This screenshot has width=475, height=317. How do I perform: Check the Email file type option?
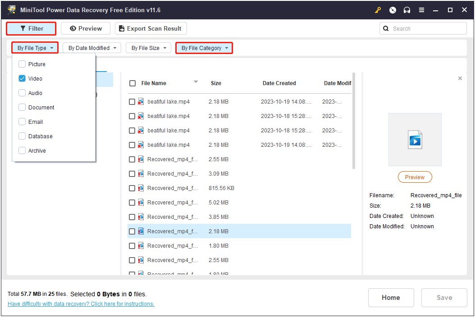point(22,122)
